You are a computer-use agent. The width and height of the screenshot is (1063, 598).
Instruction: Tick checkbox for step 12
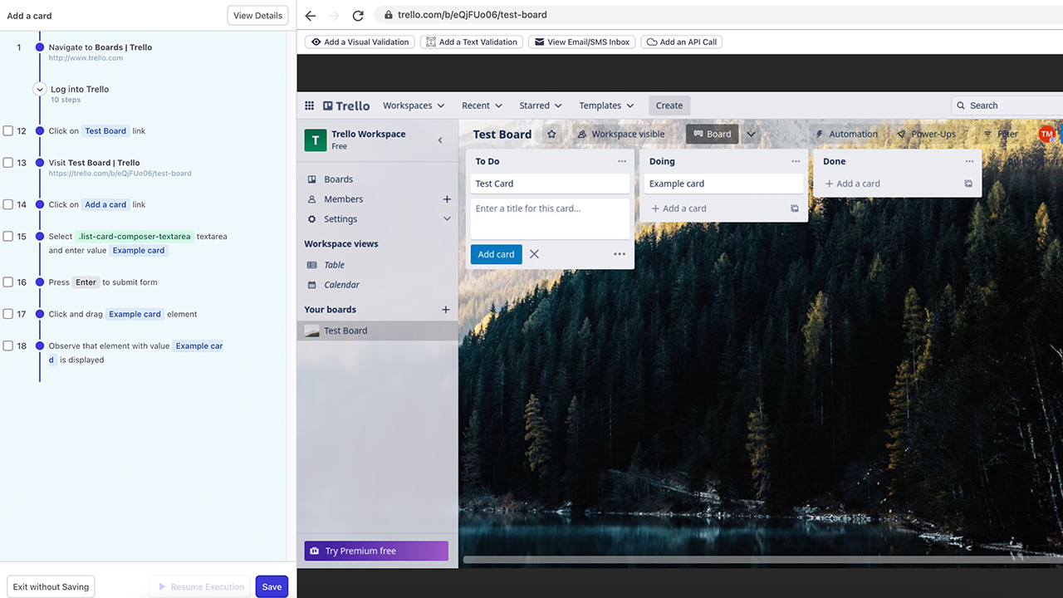(x=7, y=131)
